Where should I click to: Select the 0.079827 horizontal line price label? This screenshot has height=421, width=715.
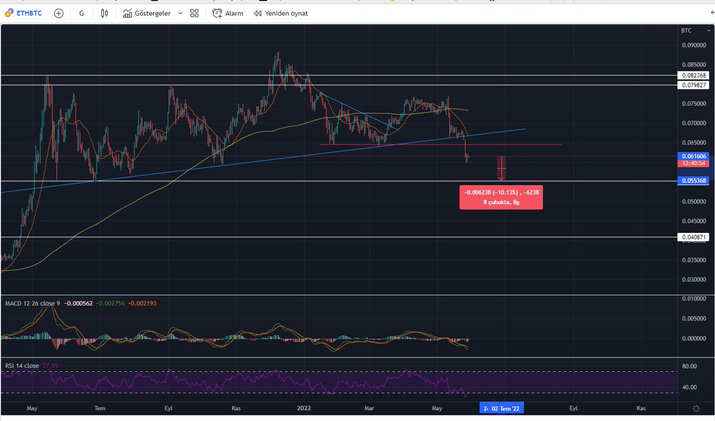pyautogui.click(x=694, y=85)
